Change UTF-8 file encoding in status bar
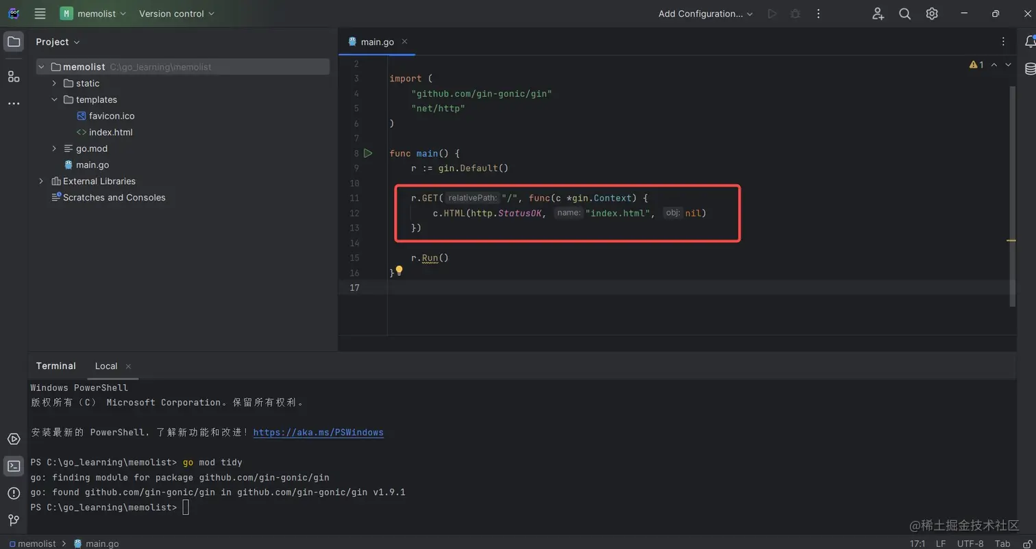Viewport: 1036px width, 549px height. (970, 544)
